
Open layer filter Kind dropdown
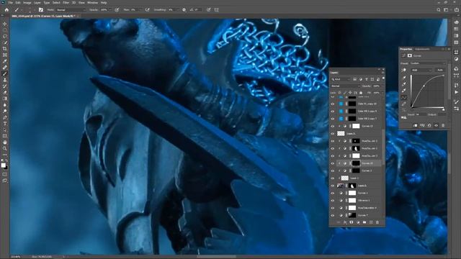[x=341, y=79]
